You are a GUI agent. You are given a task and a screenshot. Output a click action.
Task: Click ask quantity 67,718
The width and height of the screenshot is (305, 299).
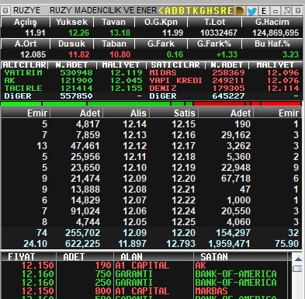(236, 179)
